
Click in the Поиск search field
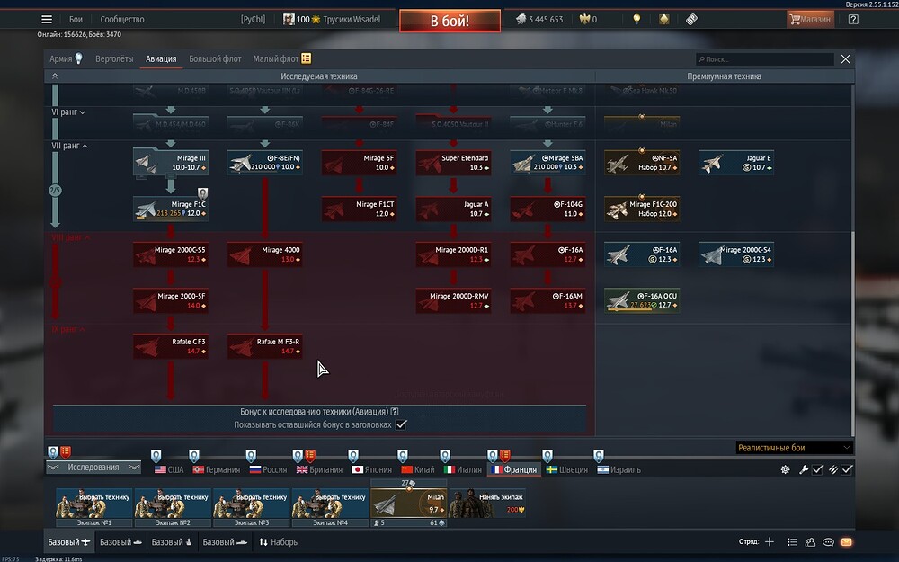(x=765, y=59)
